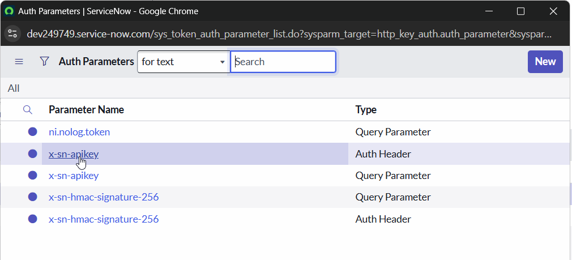Click into the Search input field
This screenshot has width=572, height=260.
pyautogui.click(x=283, y=62)
